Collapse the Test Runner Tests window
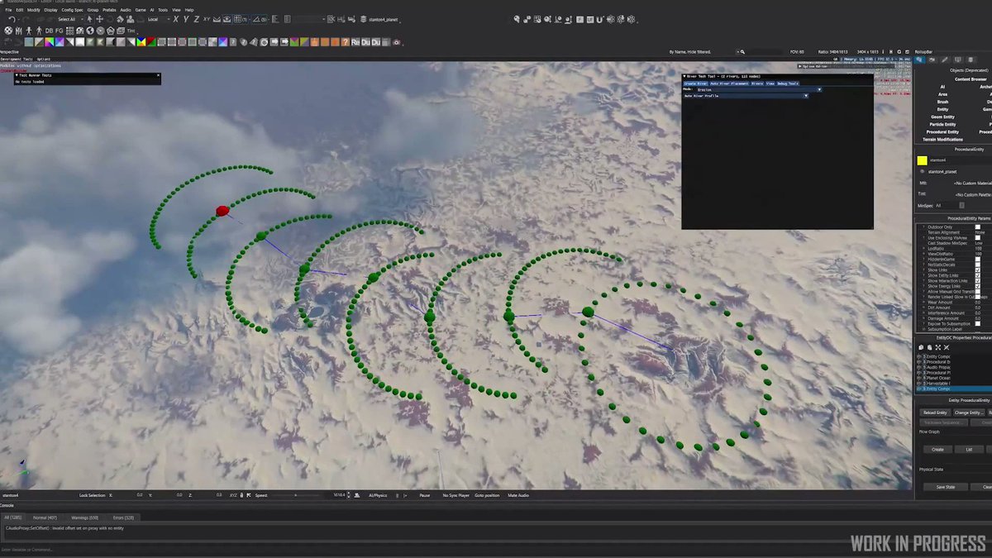 (16, 75)
